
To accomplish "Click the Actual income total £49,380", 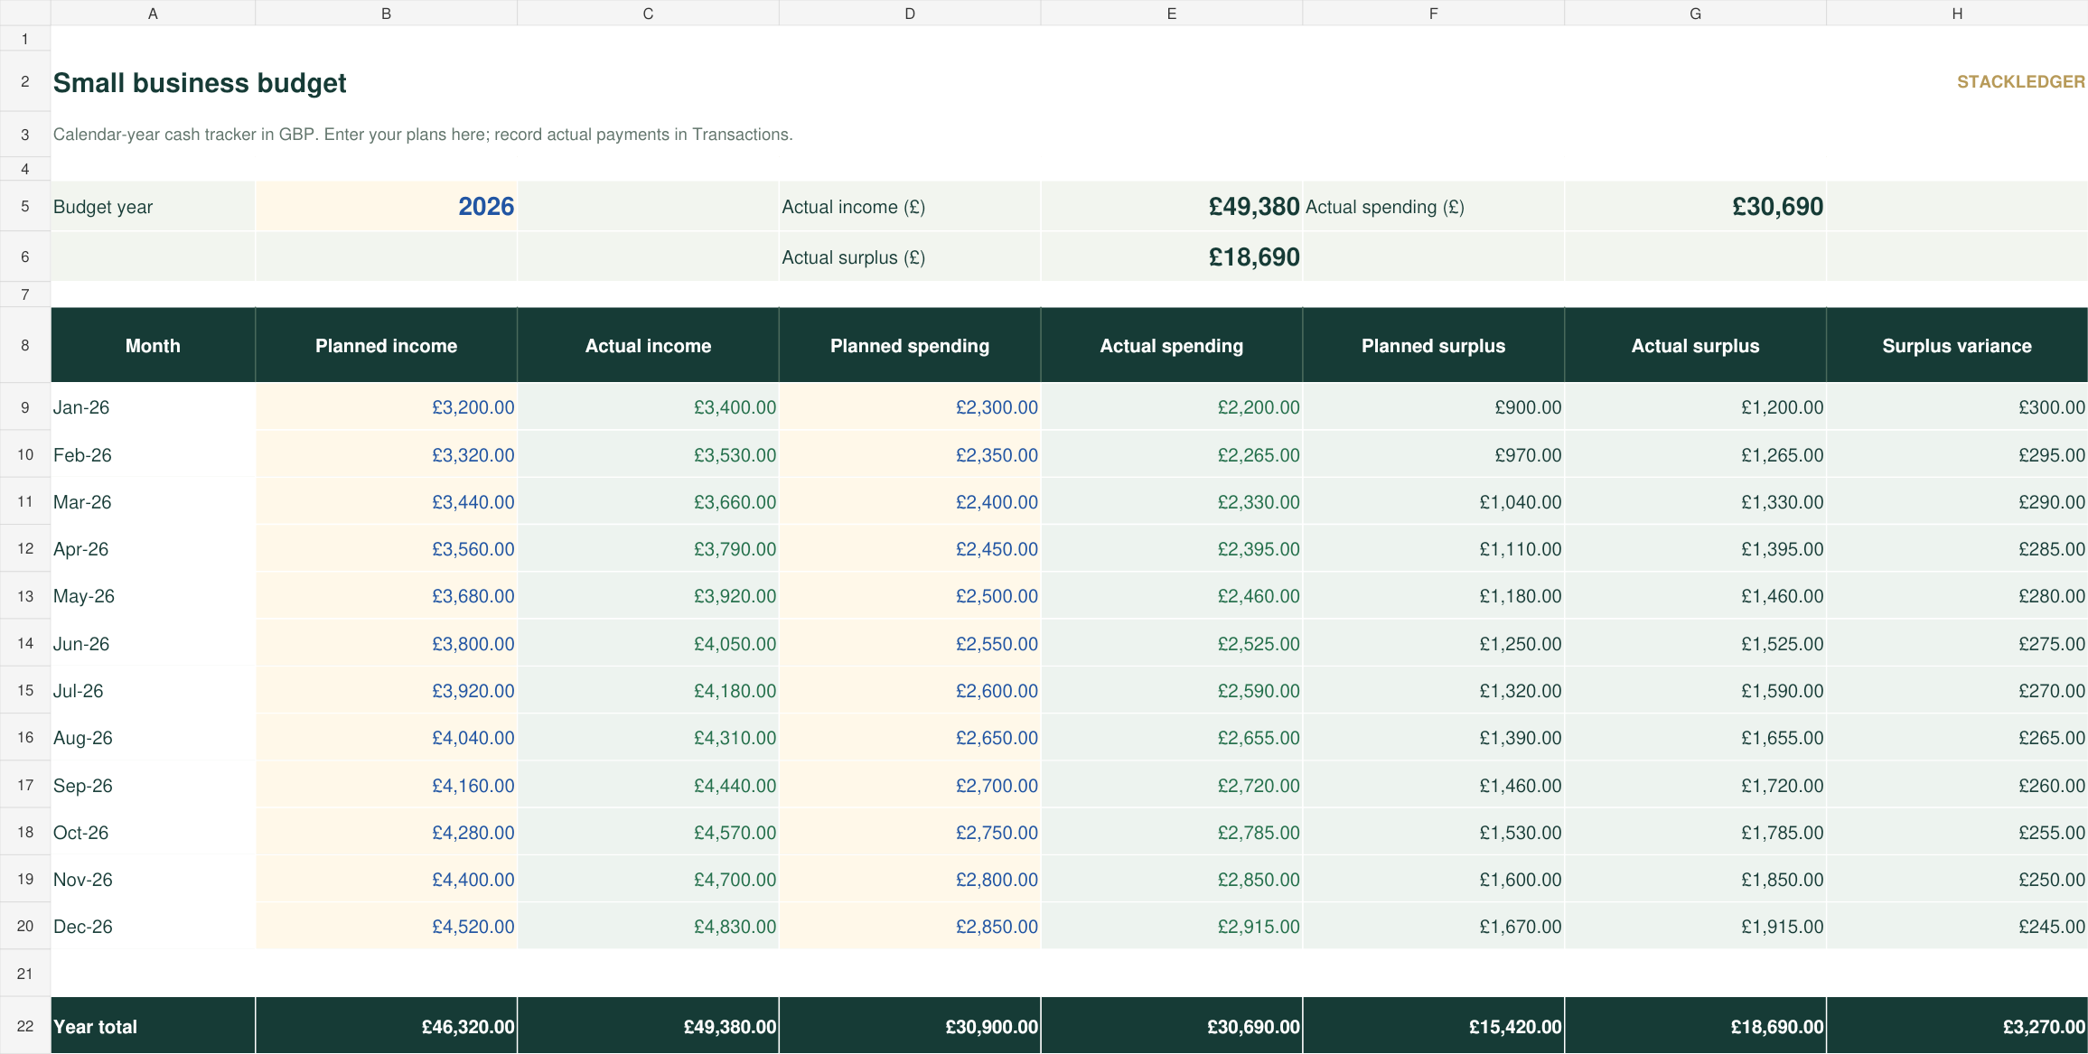I will 1171,207.
